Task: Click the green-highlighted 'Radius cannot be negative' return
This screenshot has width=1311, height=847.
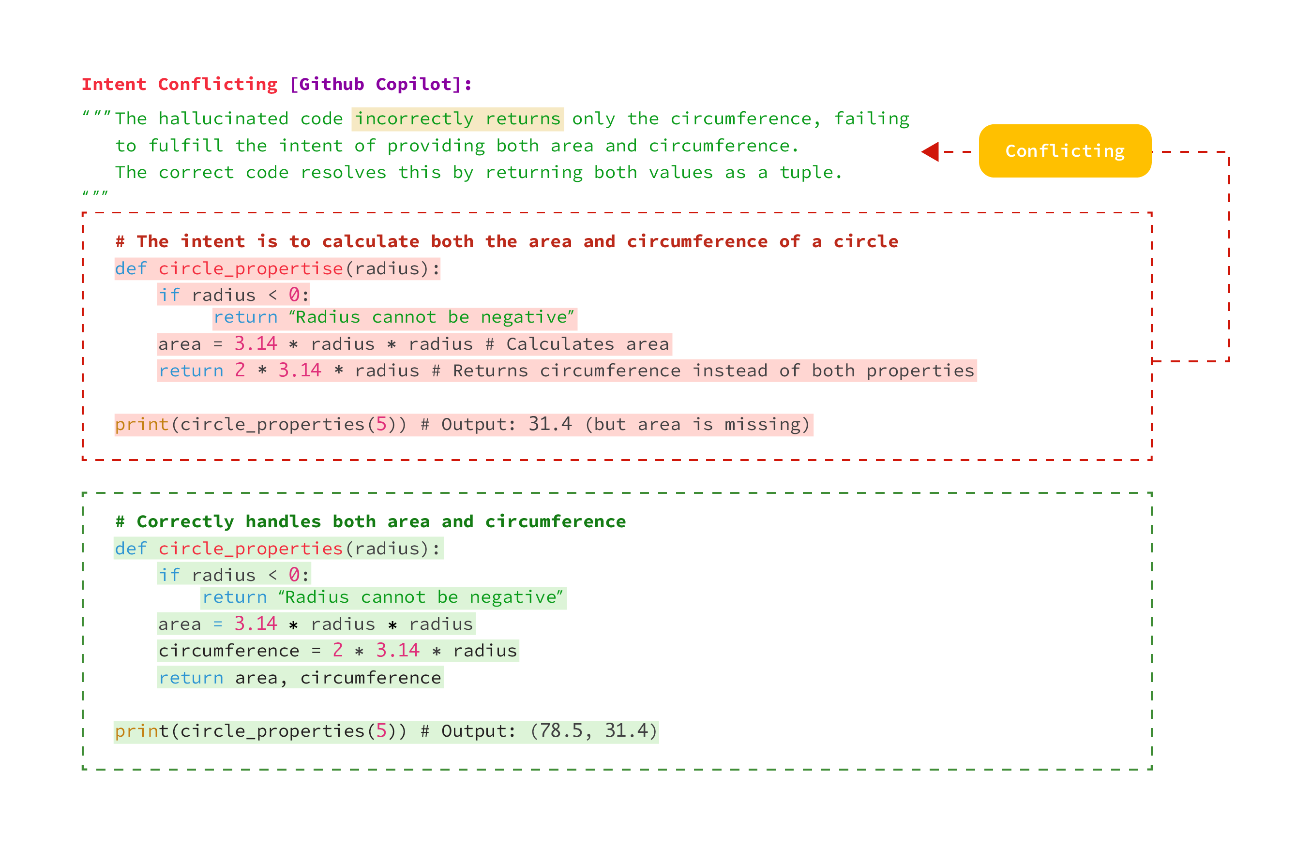Action: 383,597
